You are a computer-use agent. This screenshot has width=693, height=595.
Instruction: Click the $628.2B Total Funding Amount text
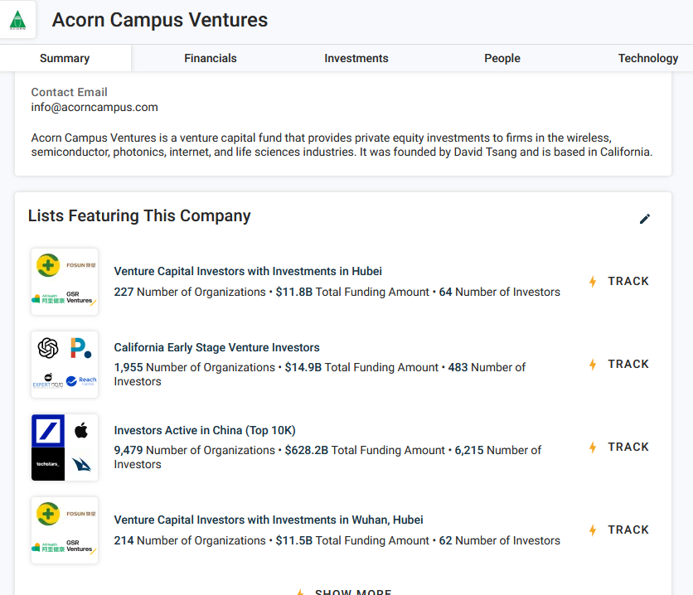click(365, 450)
